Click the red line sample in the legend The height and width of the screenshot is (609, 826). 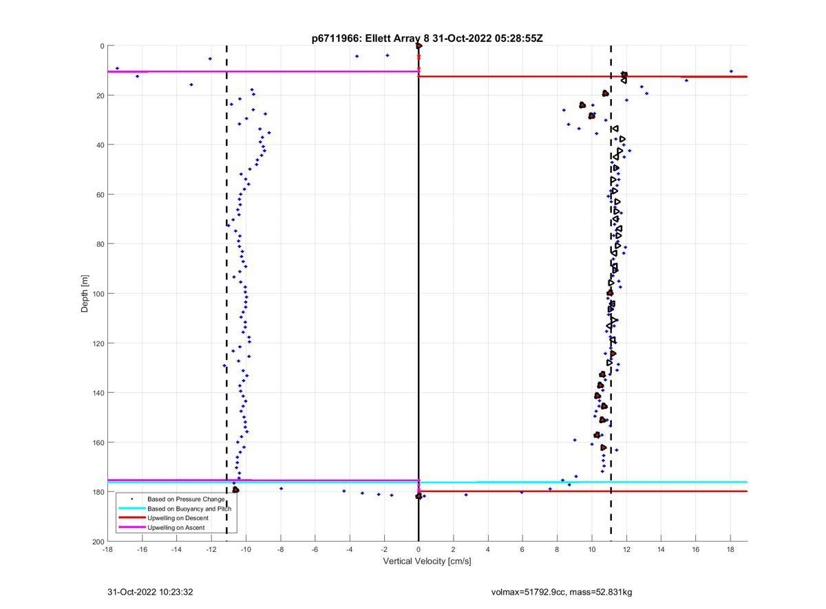(131, 518)
